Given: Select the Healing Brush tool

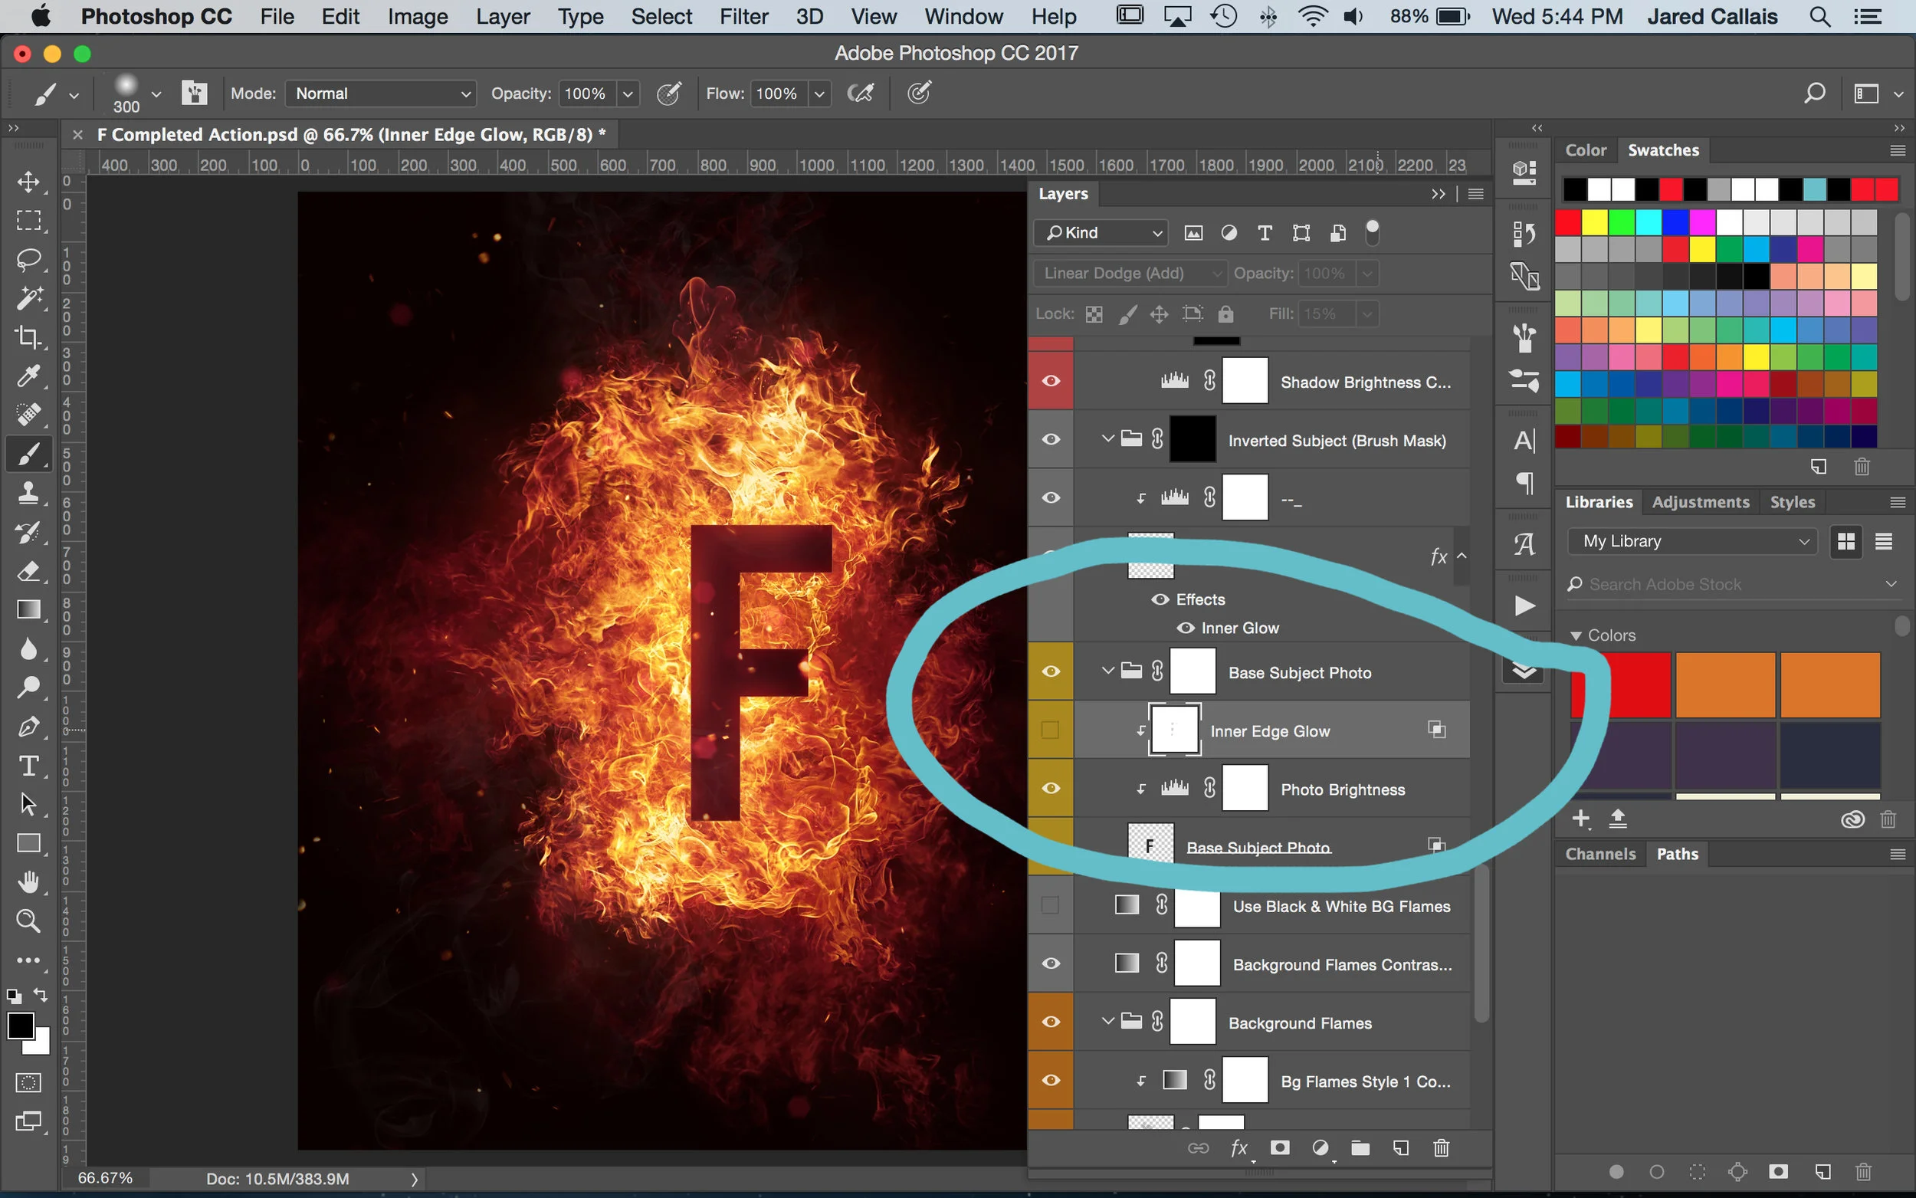Looking at the screenshot, I should tap(28, 415).
